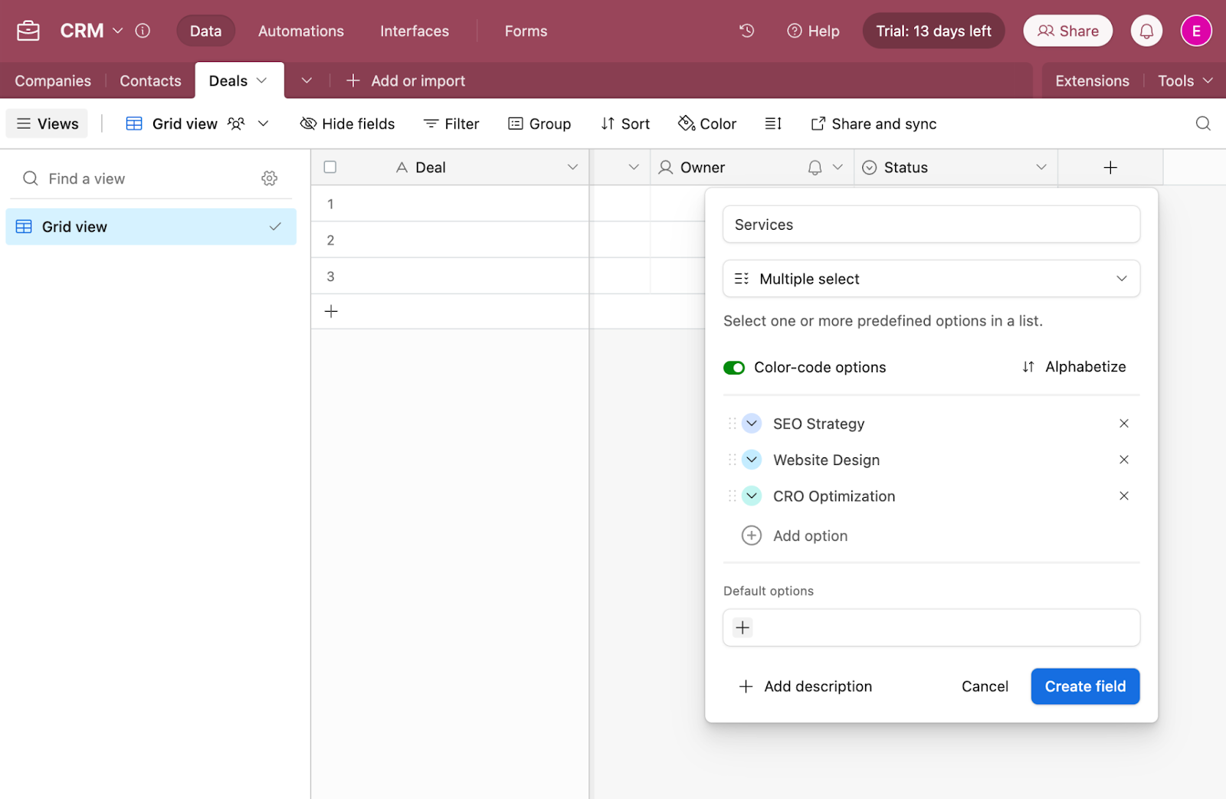Viewport: 1226px width, 799px height.
Task: Open Help in the top bar
Action: (813, 31)
